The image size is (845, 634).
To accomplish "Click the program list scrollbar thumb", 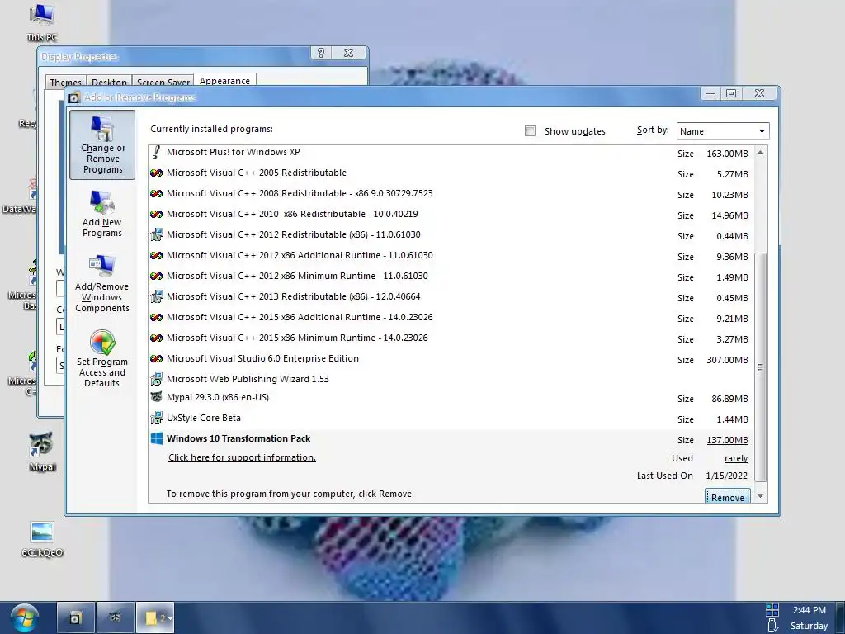I will click(760, 367).
